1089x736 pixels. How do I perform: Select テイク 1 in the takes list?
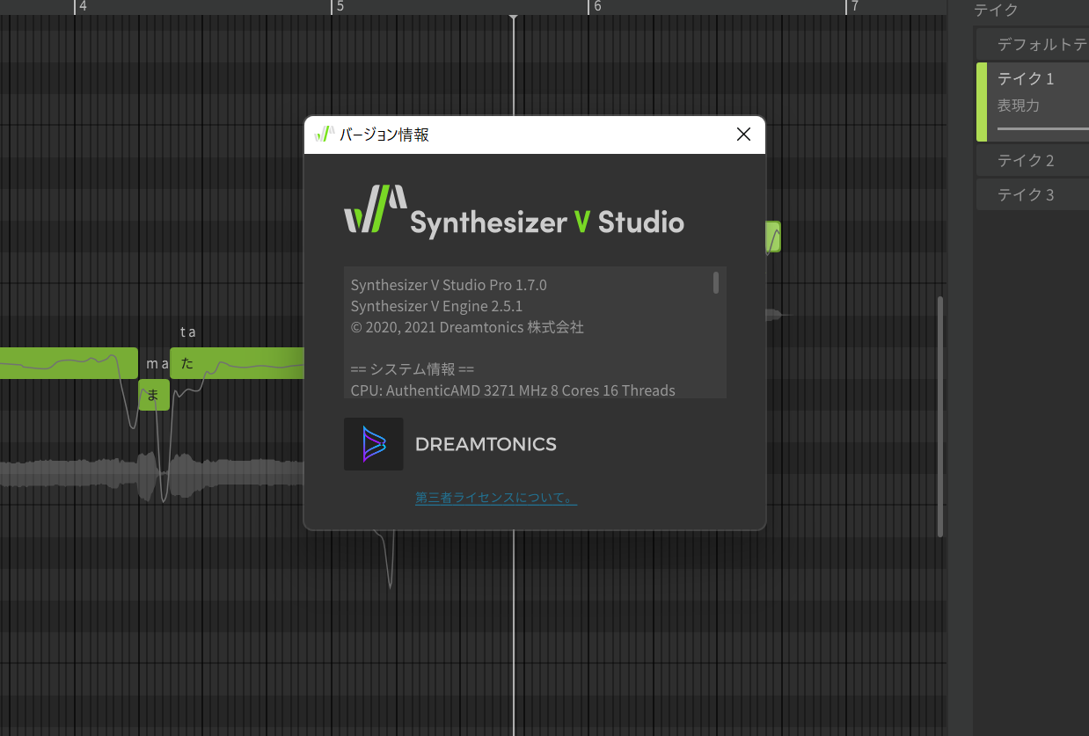(x=1033, y=102)
